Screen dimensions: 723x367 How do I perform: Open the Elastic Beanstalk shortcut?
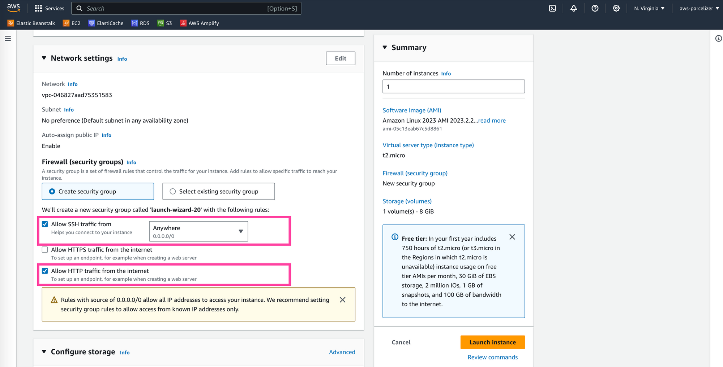point(31,23)
